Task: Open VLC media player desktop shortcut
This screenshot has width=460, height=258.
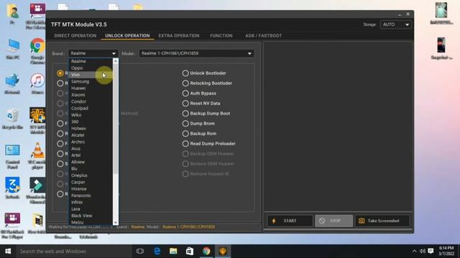Action: [x=37, y=156]
